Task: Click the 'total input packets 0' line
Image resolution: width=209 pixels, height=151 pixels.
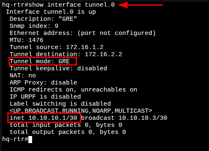Action: click(66, 125)
